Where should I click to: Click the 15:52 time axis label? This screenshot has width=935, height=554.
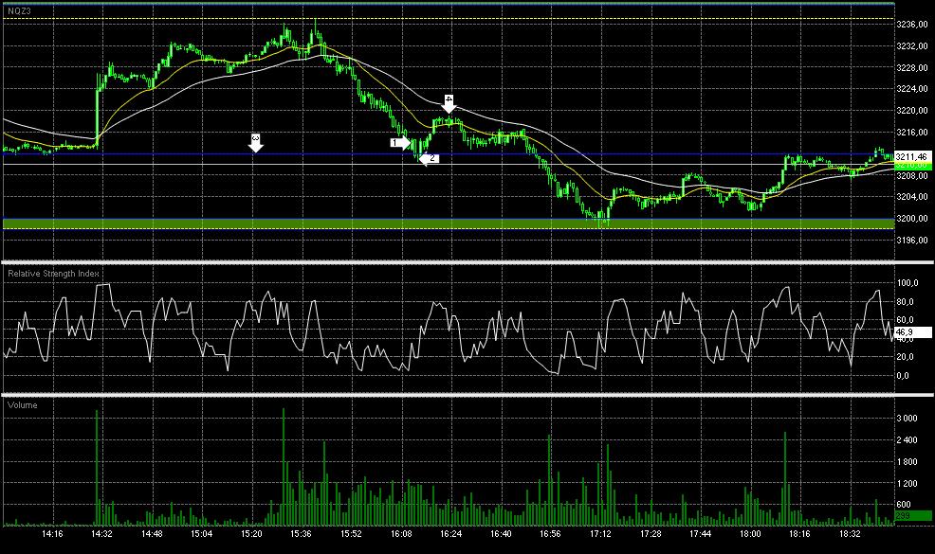pos(351,534)
